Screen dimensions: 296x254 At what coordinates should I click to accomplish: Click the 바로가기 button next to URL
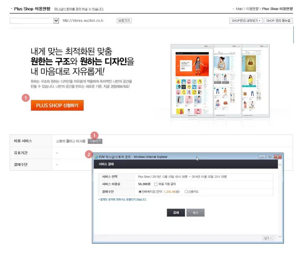[124, 20]
